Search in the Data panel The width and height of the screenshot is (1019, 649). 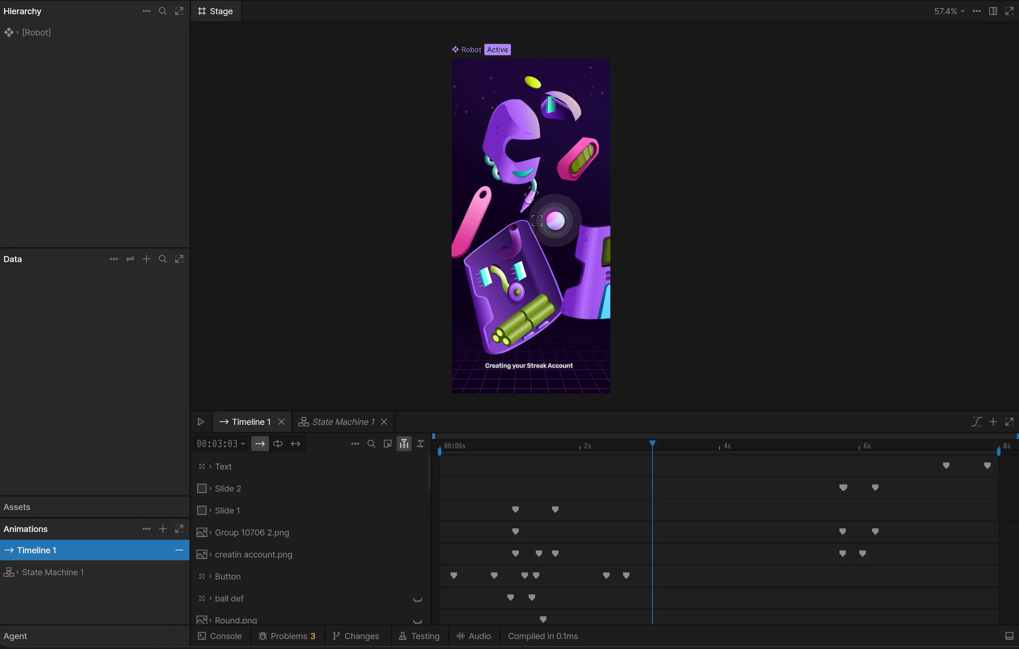pos(163,259)
